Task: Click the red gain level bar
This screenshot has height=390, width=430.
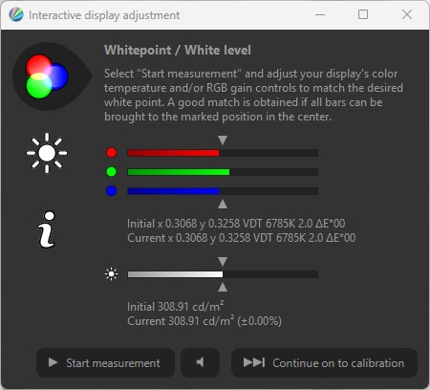Action: (223, 153)
